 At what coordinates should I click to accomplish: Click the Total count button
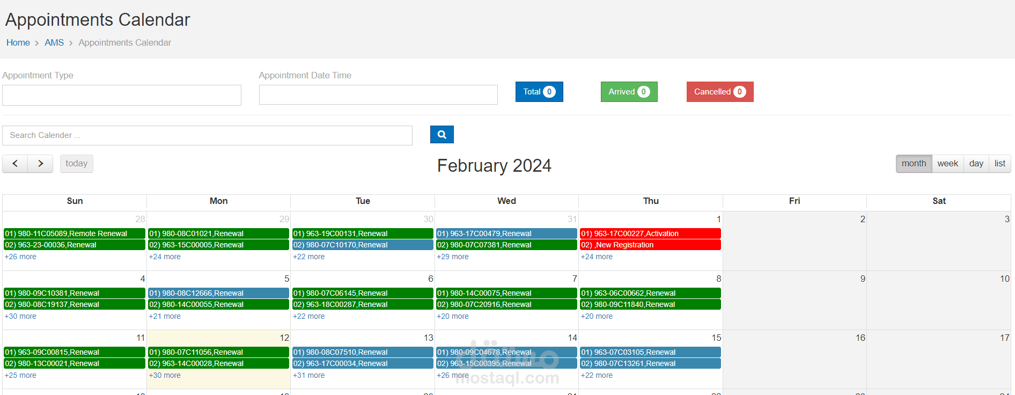click(539, 92)
